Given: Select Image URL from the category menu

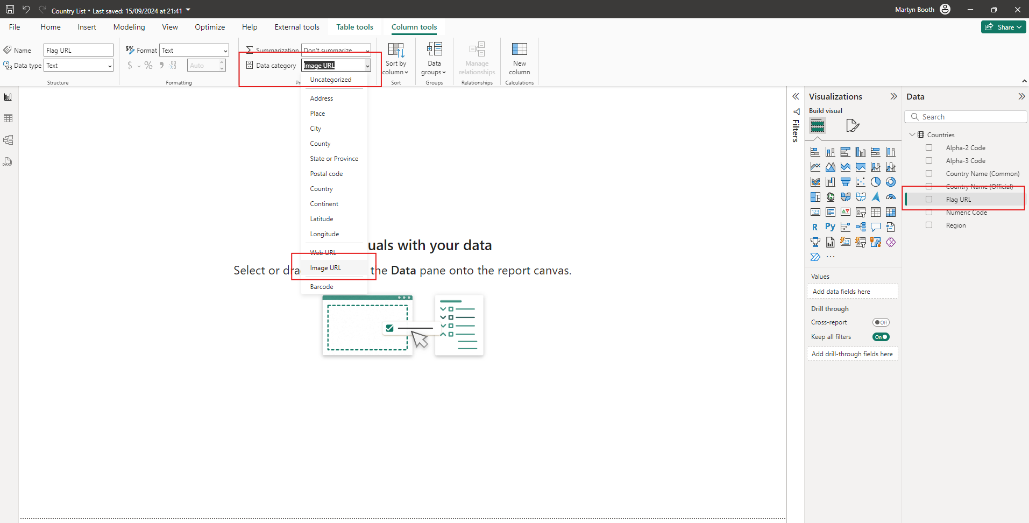Looking at the screenshot, I should [x=325, y=267].
